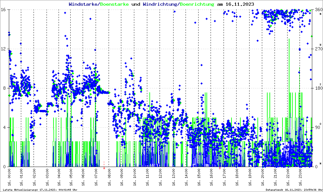Click the right axis value 90
The width and height of the screenshot is (323, 192).
coord(317,127)
